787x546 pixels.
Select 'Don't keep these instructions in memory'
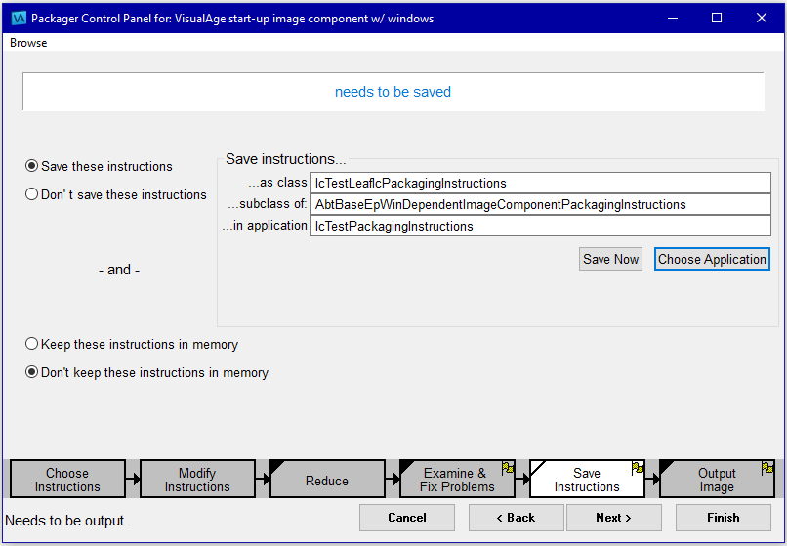[32, 372]
